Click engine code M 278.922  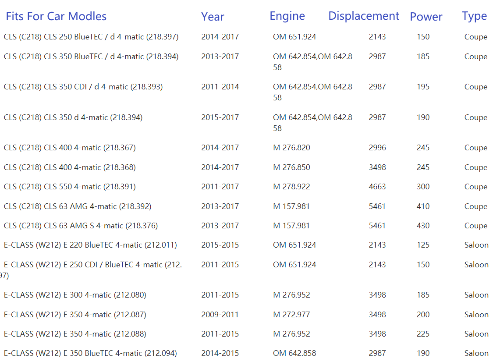point(291,187)
